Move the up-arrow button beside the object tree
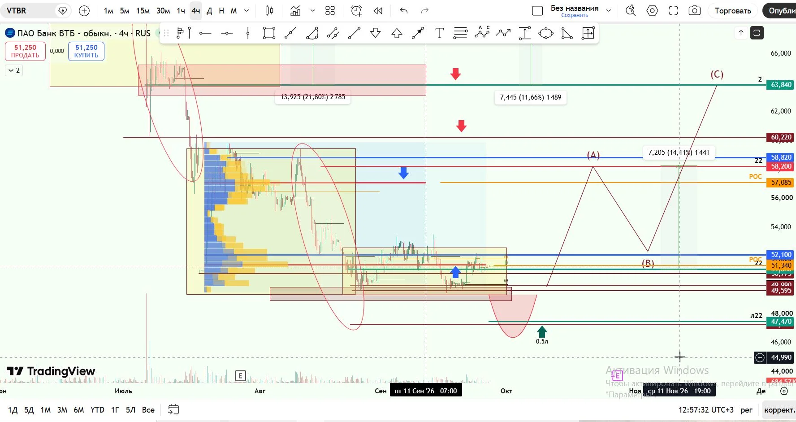This screenshot has height=422, width=796. point(741,33)
